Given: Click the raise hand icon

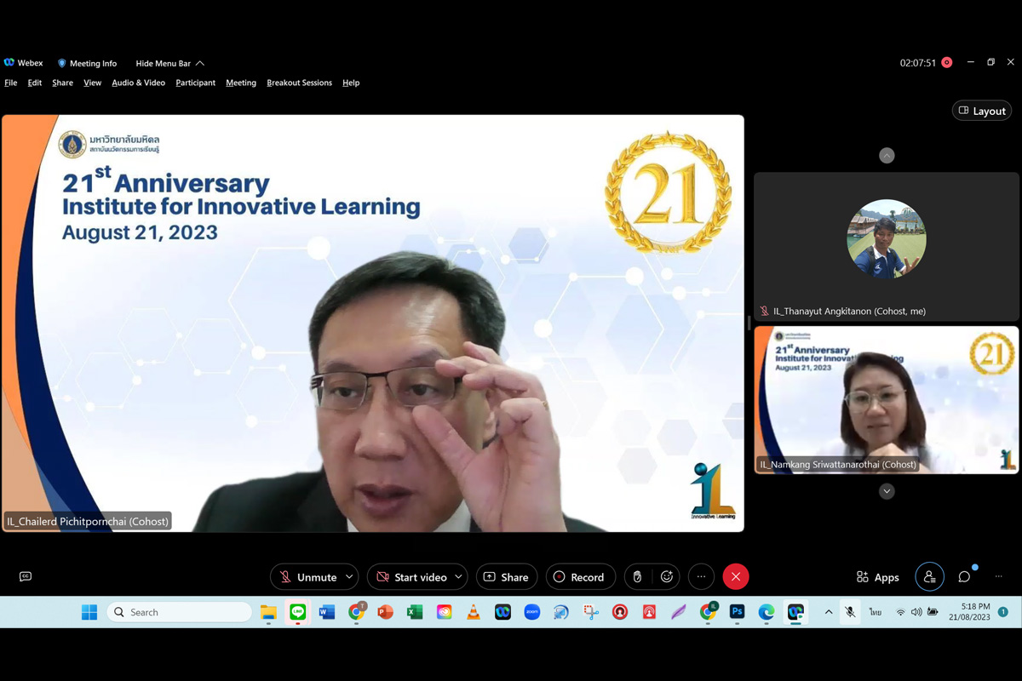Looking at the screenshot, I should (637, 577).
